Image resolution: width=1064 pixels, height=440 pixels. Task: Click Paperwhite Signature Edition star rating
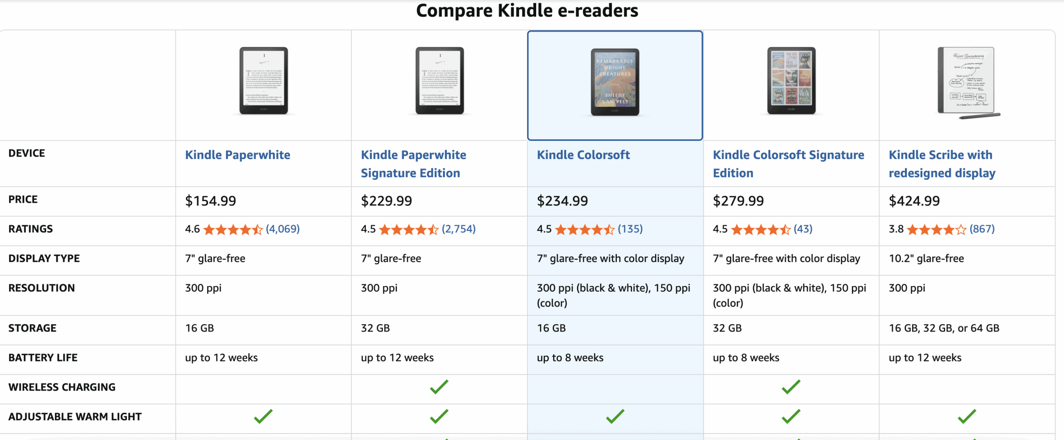(x=409, y=229)
